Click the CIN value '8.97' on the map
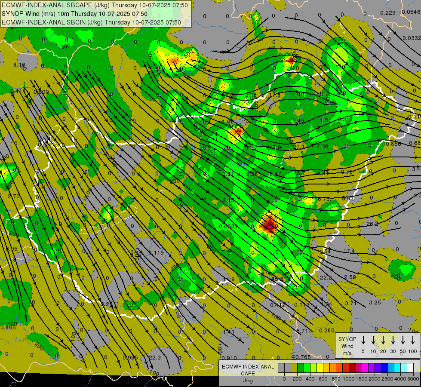Image resolution: width=421 pixels, height=387 pixels. coord(348,199)
